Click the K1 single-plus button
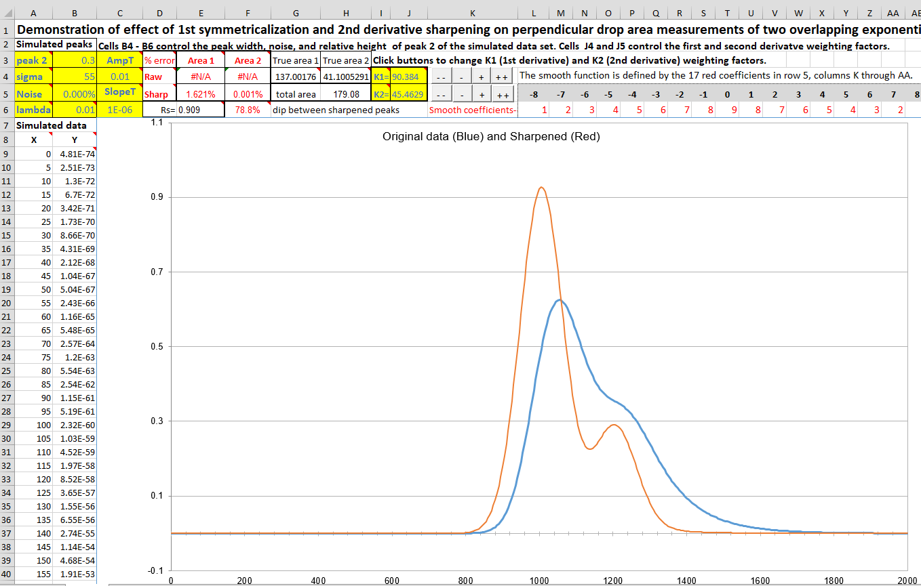 pos(481,77)
